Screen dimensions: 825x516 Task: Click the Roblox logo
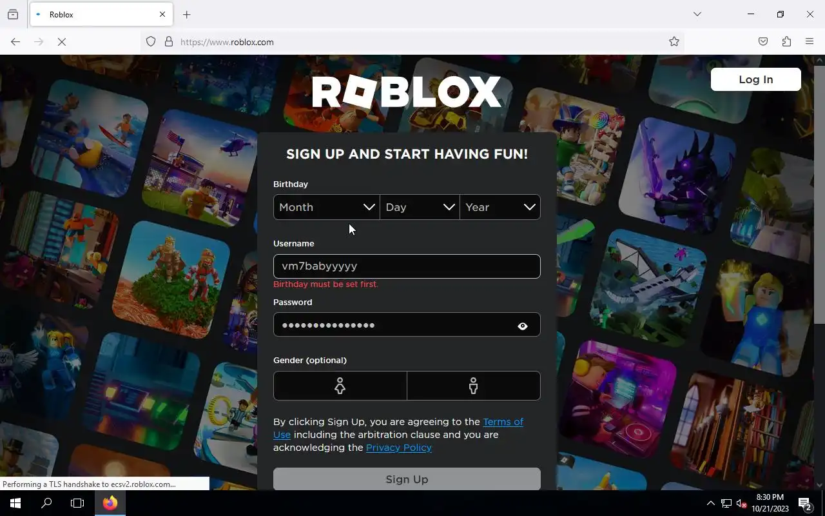click(x=407, y=92)
